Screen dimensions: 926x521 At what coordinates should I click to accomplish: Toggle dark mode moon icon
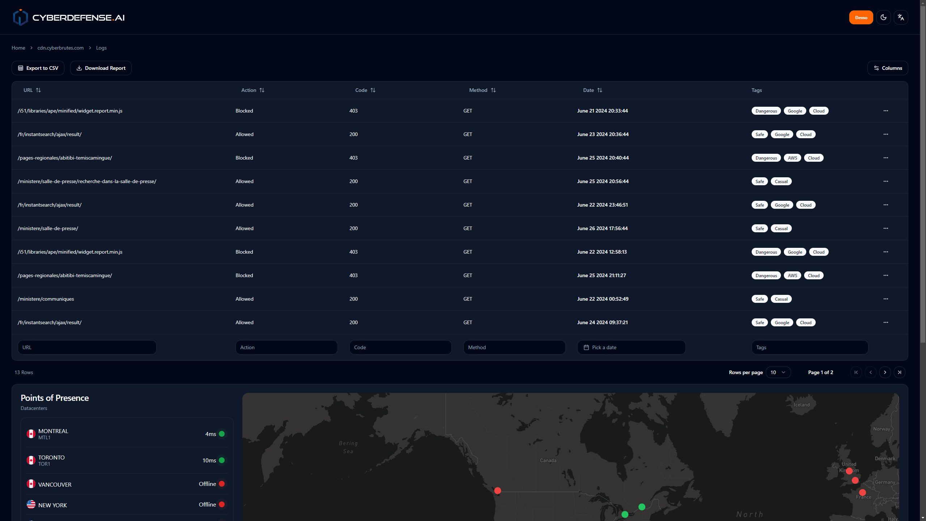pyautogui.click(x=883, y=17)
